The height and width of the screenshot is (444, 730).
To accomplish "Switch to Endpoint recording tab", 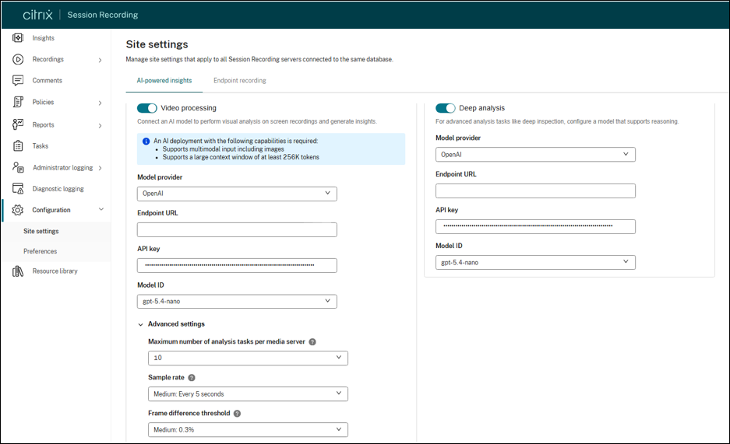I will click(240, 80).
